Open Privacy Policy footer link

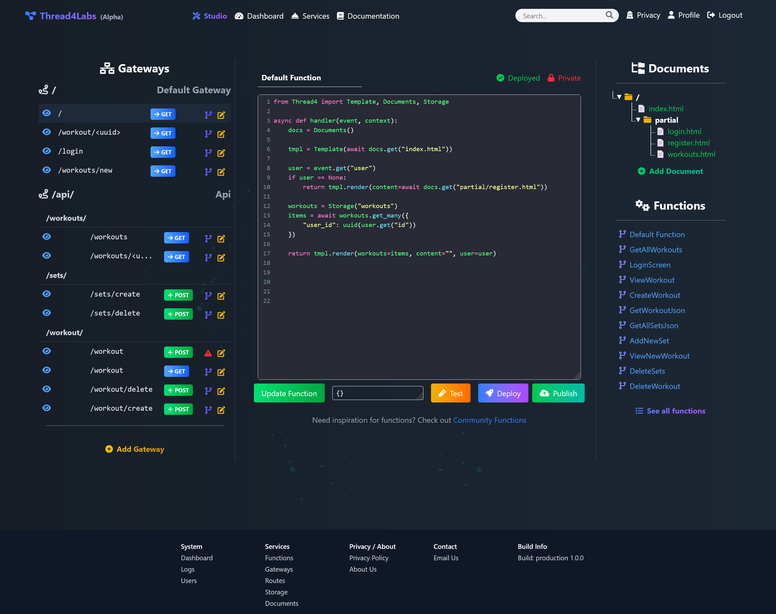click(369, 558)
